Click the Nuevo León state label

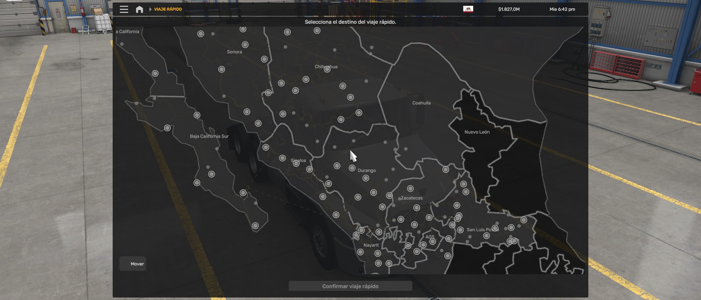point(477,132)
